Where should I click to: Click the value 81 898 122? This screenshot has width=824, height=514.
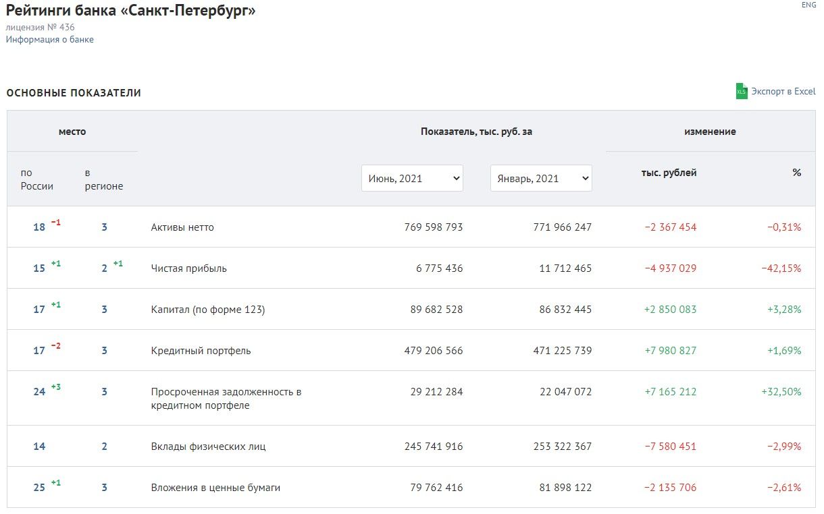click(x=565, y=488)
